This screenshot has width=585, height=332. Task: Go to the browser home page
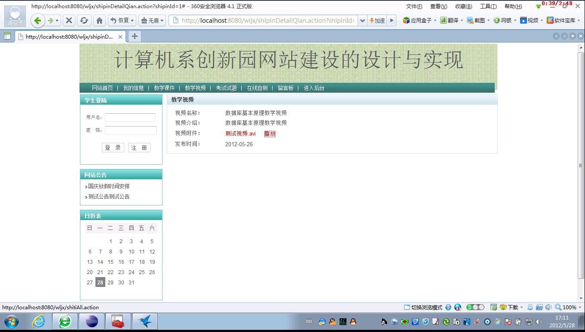99,20
